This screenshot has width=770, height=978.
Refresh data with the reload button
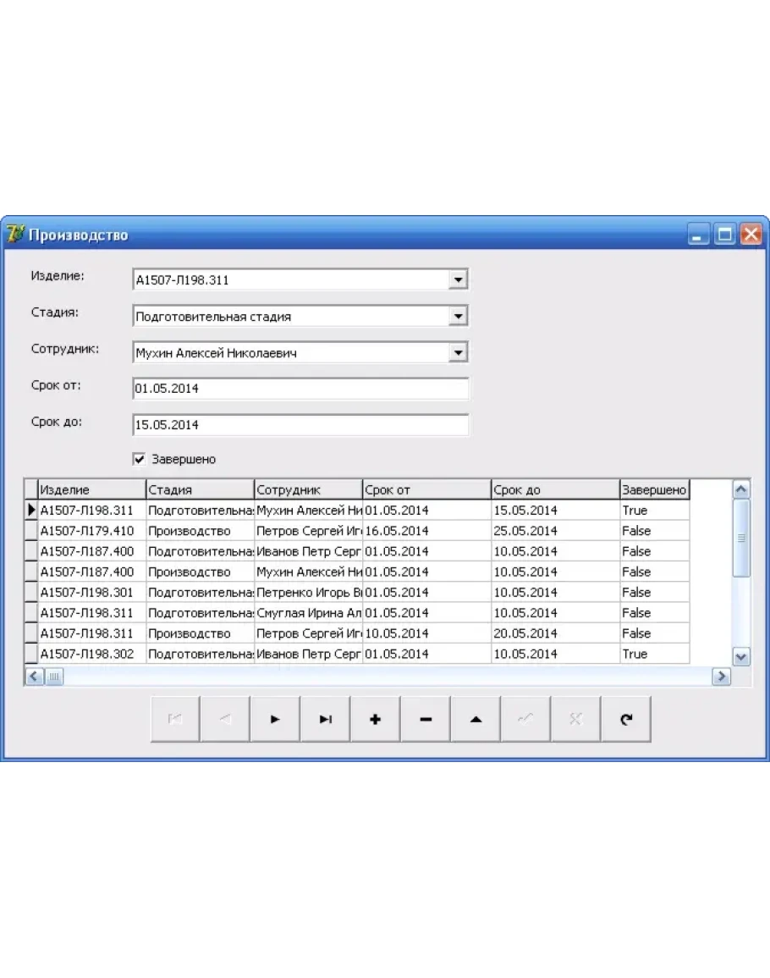click(625, 719)
